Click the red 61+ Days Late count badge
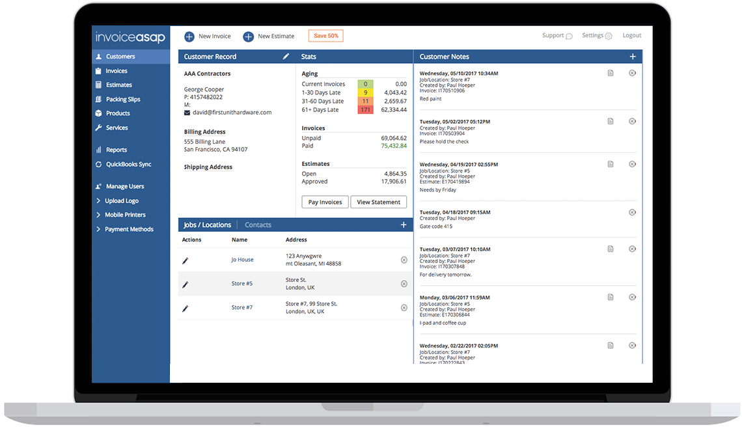Screen dimensions: 742x427 pyautogui.click(x=365, y=110)
